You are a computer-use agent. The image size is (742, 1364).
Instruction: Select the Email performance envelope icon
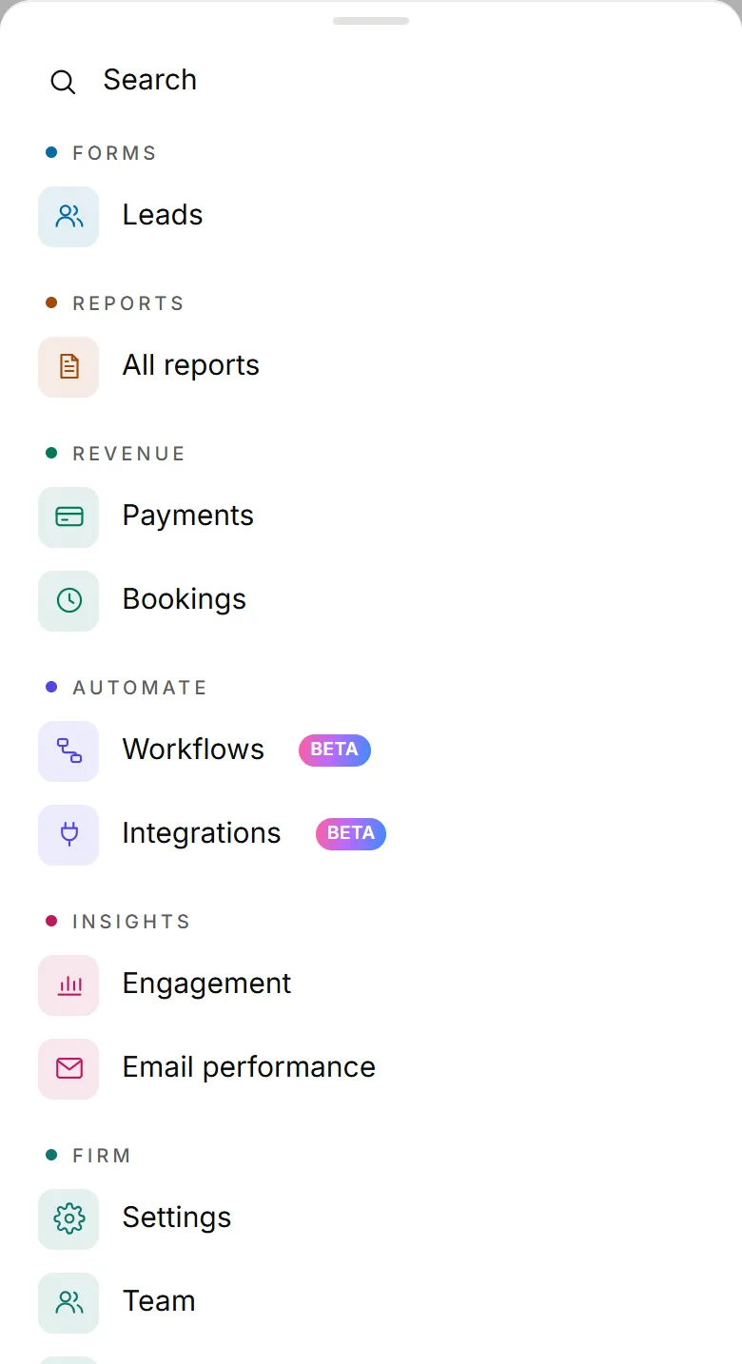[68, 1069]
